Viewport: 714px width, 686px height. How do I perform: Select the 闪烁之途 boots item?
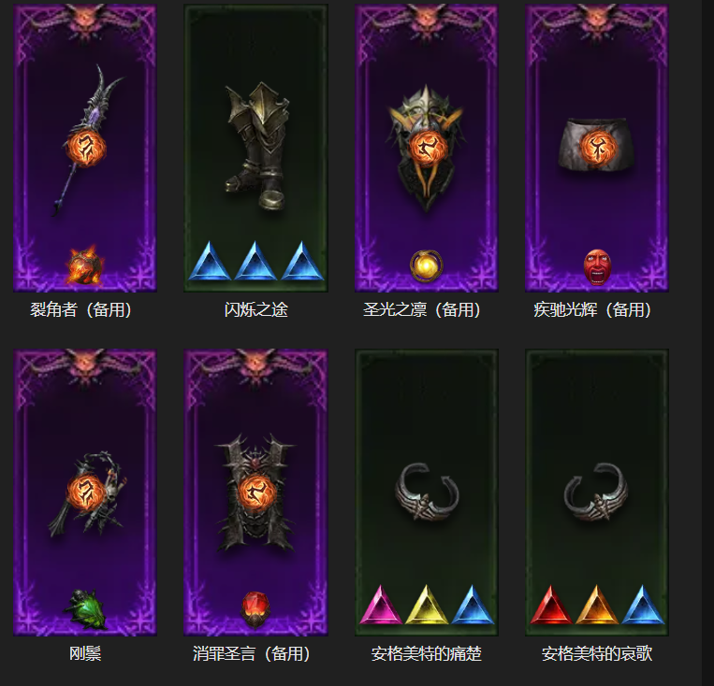point(256,147)
